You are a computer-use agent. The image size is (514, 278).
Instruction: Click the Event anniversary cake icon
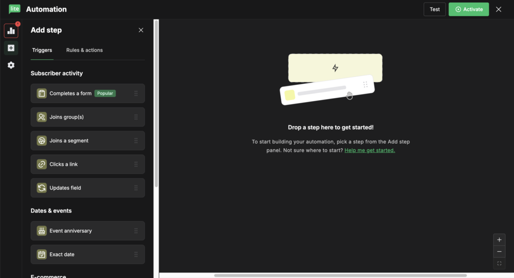point(42,231)
